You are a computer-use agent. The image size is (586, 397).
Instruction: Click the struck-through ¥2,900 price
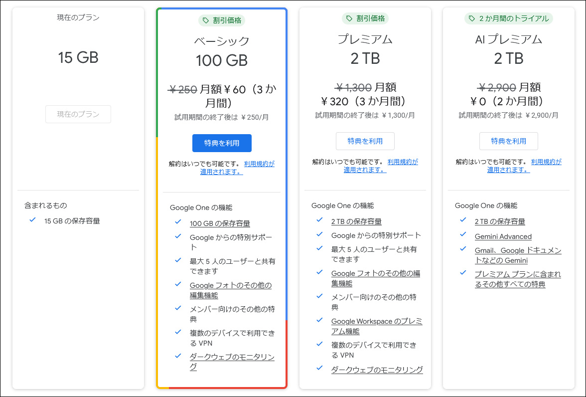point(497,88)
